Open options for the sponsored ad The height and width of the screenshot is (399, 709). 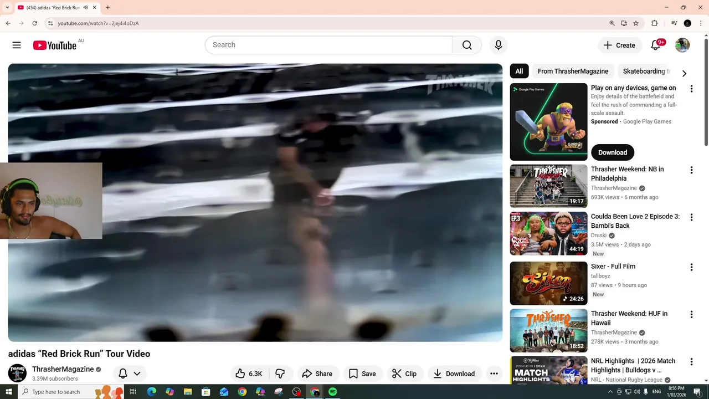(x=691, y=89)
